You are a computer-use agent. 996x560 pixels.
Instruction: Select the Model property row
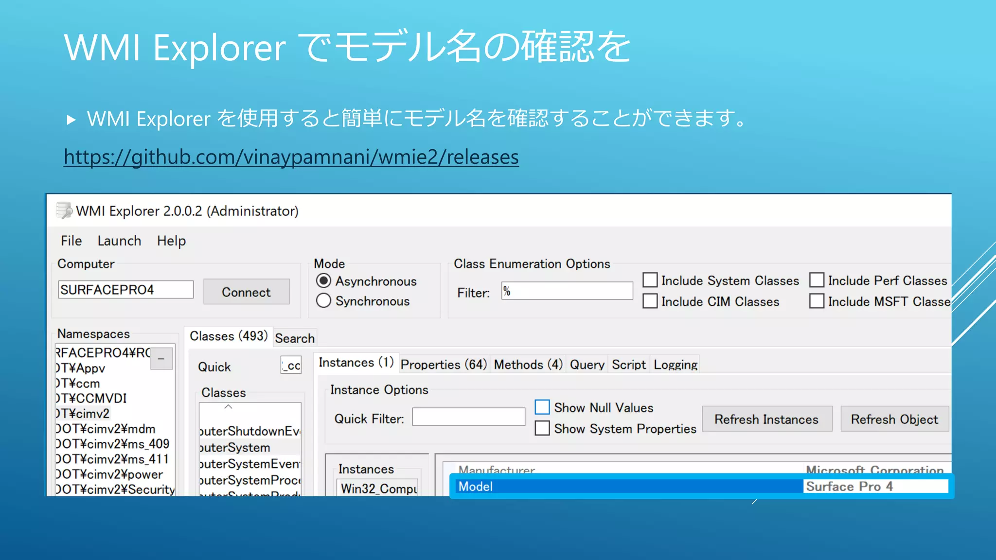pyautogui.click(x=702, y=486)
